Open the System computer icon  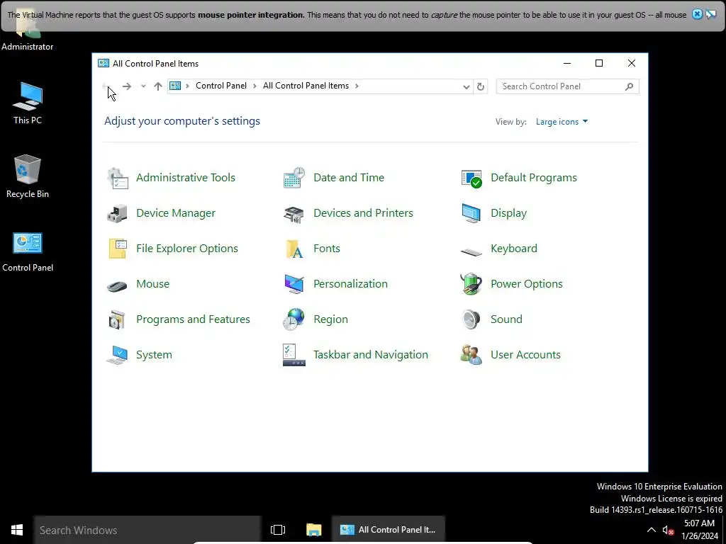[117, 355]
